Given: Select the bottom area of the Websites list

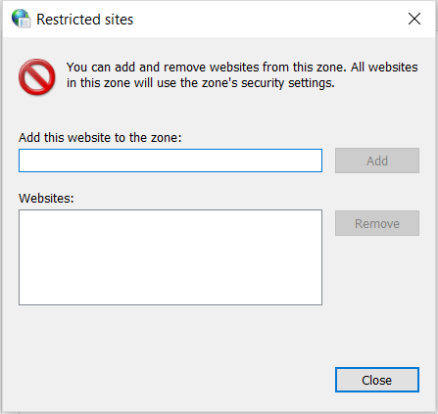Looking at the screenshot, I should (170, 296).
